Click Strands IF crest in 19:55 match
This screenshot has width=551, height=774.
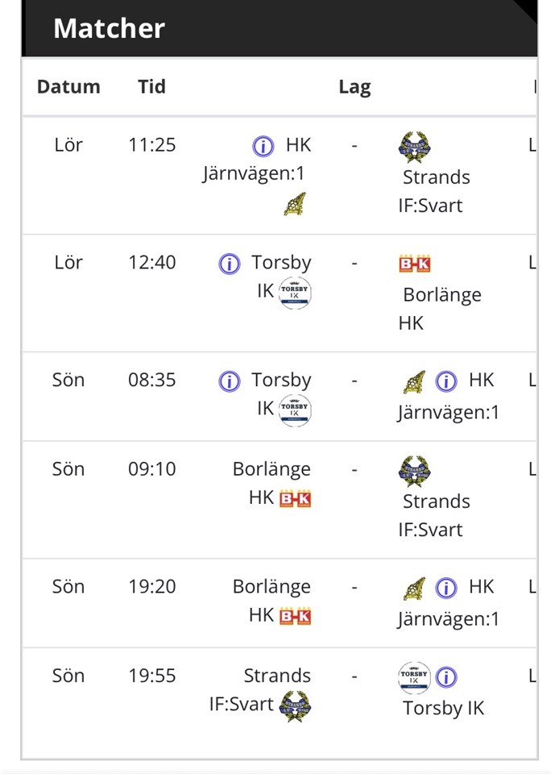click(295, 706)
